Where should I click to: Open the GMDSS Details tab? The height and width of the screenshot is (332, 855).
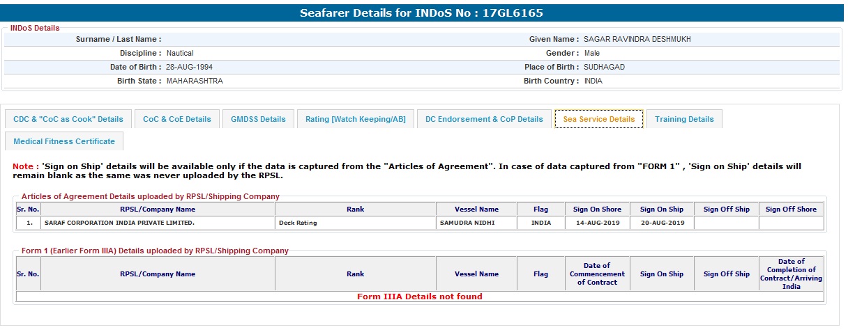258,119
